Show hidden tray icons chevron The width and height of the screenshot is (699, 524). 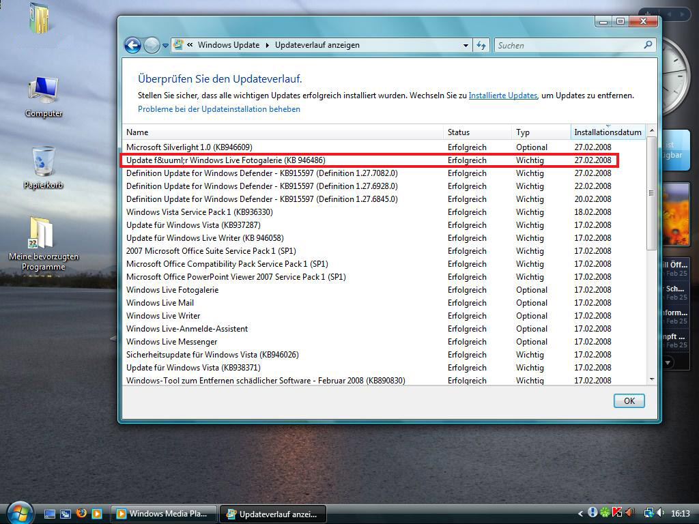click(580, 514)
